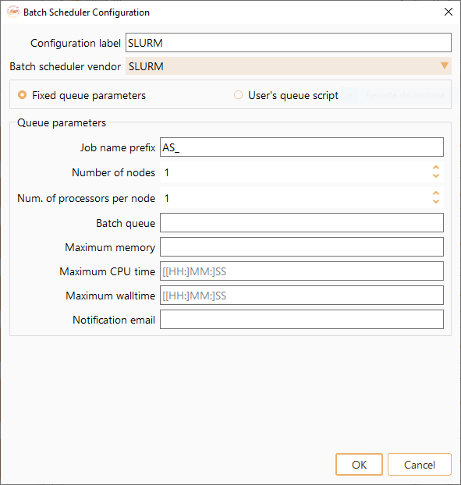The image size is (461, 485).
Task: Edit the Job name prefix field
Action: pyautogui.click(x=302, y=147)
